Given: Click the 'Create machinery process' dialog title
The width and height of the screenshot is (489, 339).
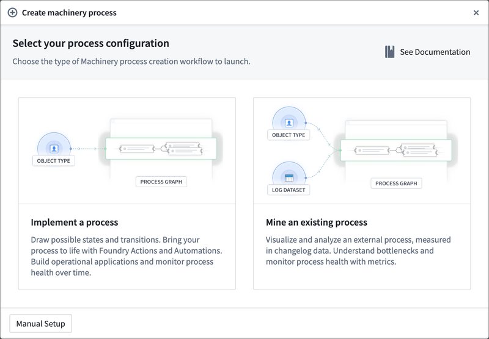Looking at the screenshot, I should (69, 13).
